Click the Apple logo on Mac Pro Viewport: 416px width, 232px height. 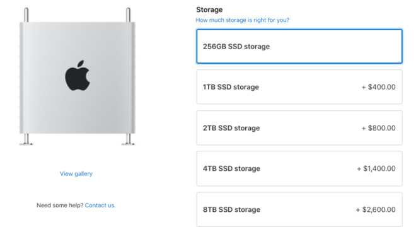tap(78, 76)
